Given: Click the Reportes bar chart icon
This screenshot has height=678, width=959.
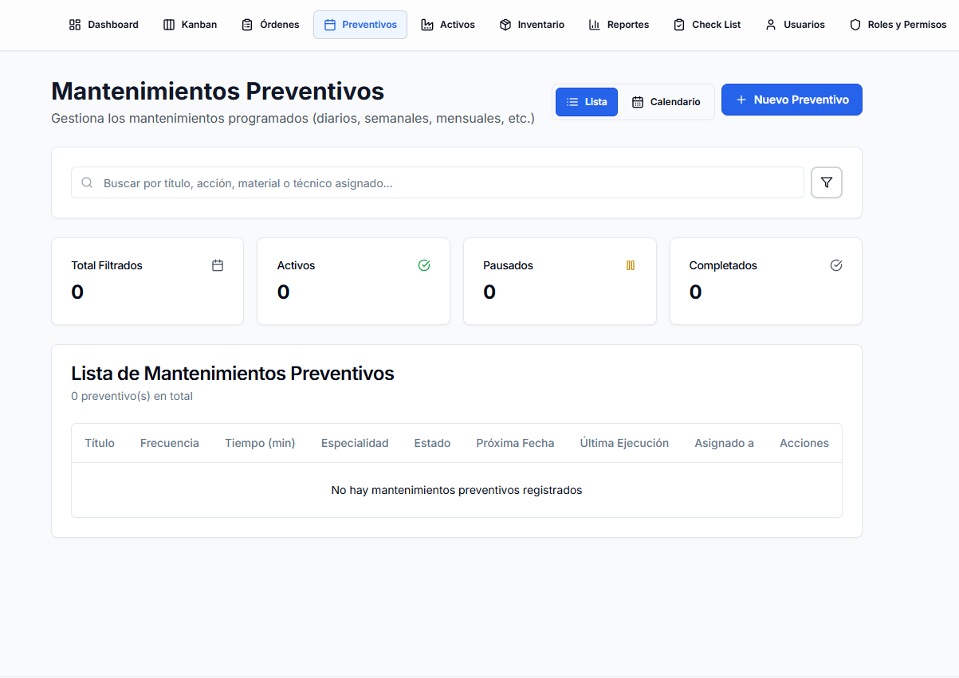Looking at the screenshot, I should [594, 25].
